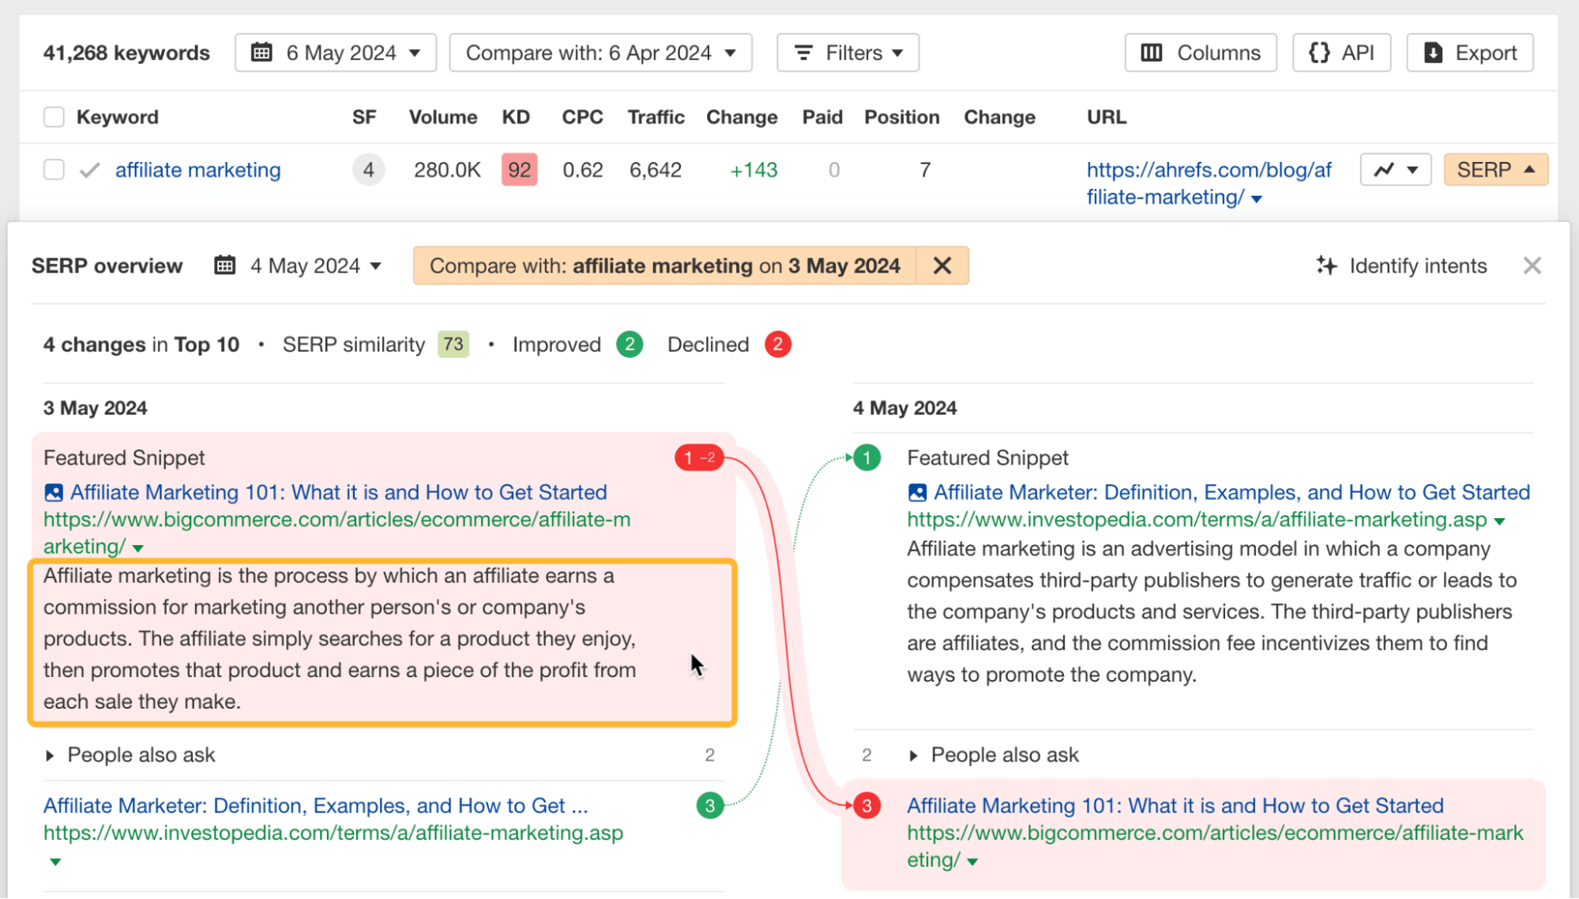Toggle the checkmark beside affiliate marketing
The image size is (1579, 899).
pyautogui.click(x=88, y=169)
